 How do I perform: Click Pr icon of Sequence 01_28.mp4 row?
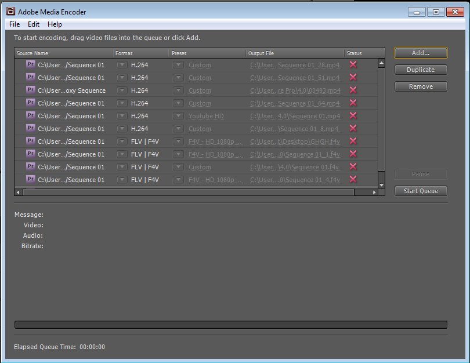point(31,64)
